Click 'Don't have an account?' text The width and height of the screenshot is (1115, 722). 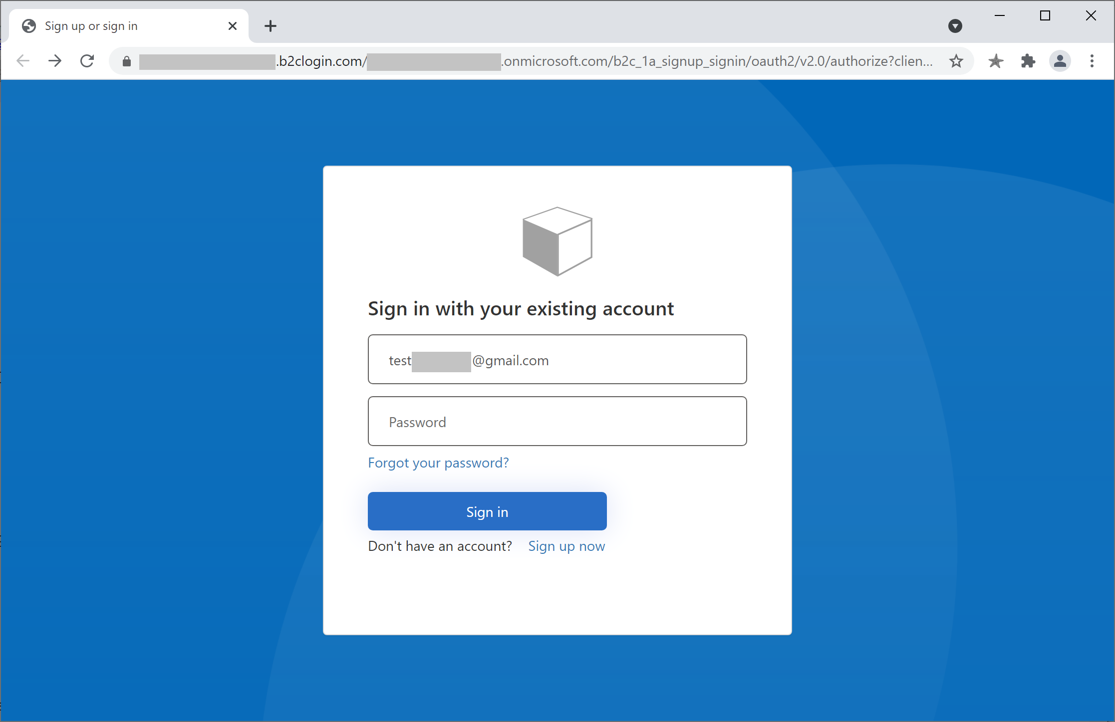click(x=440, y=546)
